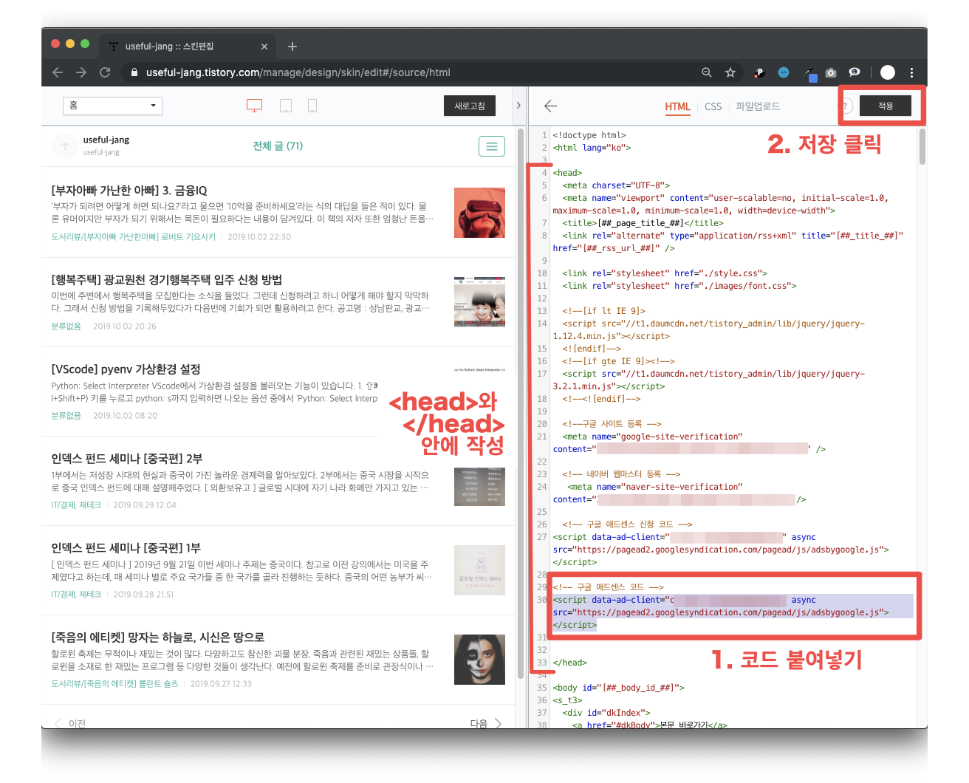This screenshot has width=969, height=783.
Task: Open the Chrome profile avatar
Action: [888, 72]
